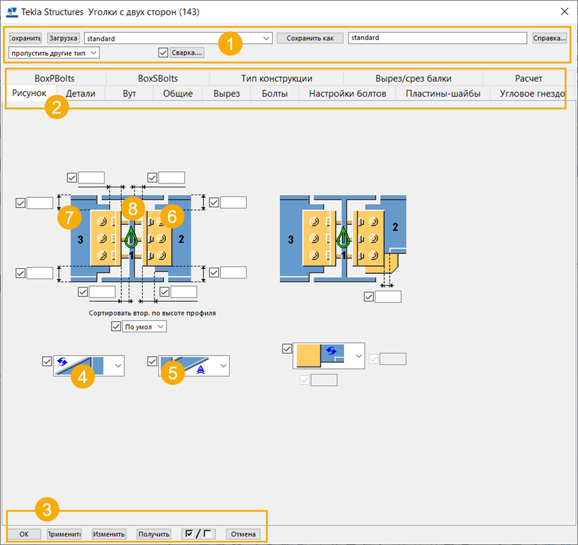Open the Общие tab
Screen dimensions: 578x545
click(x=178, y=94)
